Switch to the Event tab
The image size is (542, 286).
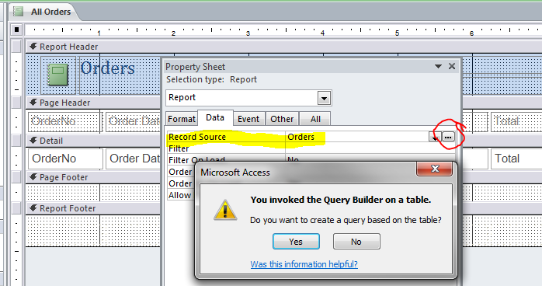[248, 119]
